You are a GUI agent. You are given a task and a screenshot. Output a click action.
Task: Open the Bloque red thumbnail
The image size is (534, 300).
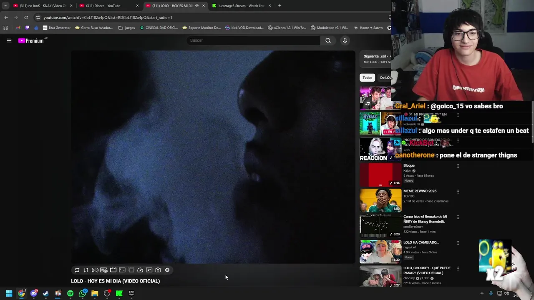point(380,175)
